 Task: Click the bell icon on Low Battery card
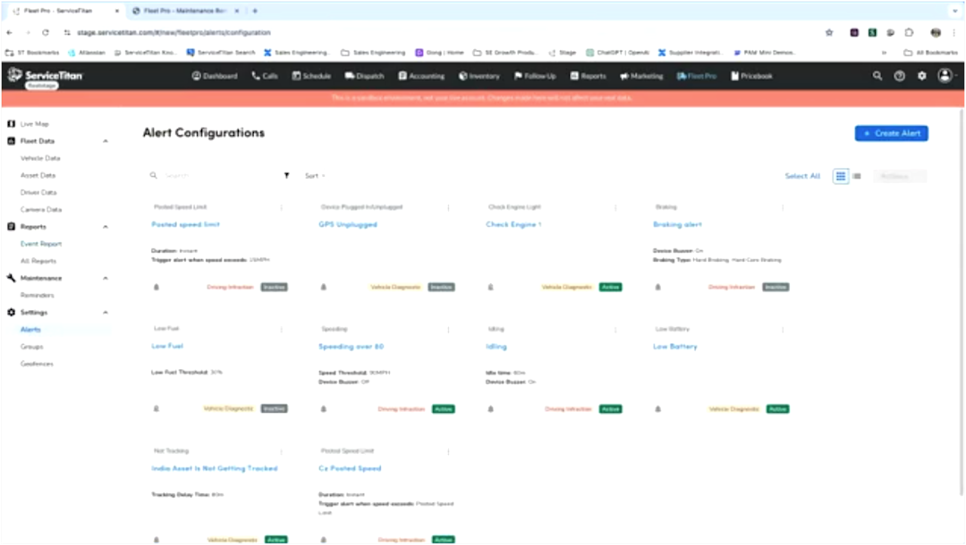pyautogui.click(x=658, y=409)
